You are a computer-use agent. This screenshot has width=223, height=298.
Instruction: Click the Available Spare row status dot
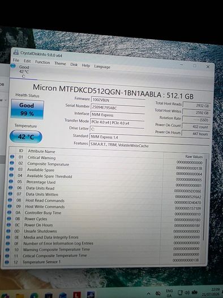coord(11,169)
